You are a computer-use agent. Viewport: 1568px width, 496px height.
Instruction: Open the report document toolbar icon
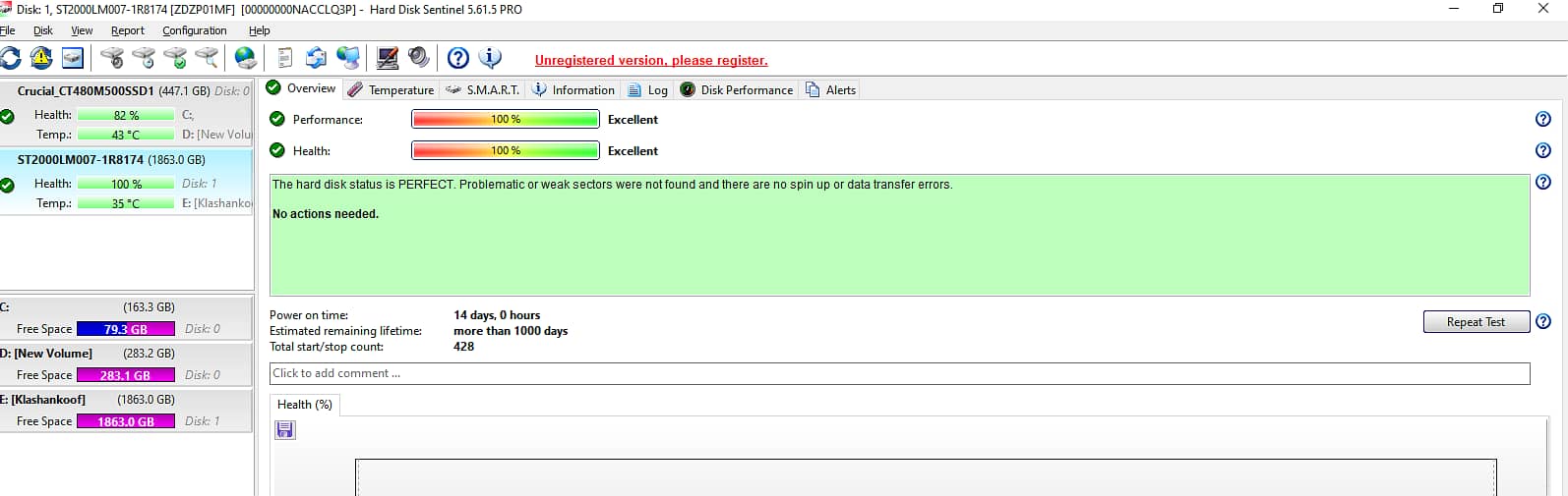click(284, 58)
